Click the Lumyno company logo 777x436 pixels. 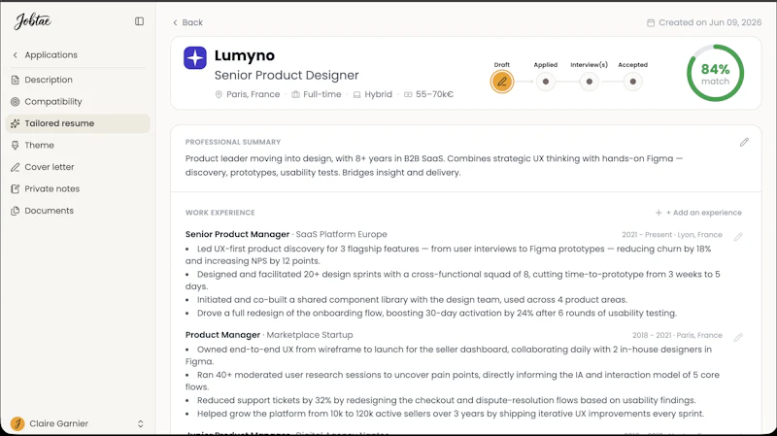point(195,58)
